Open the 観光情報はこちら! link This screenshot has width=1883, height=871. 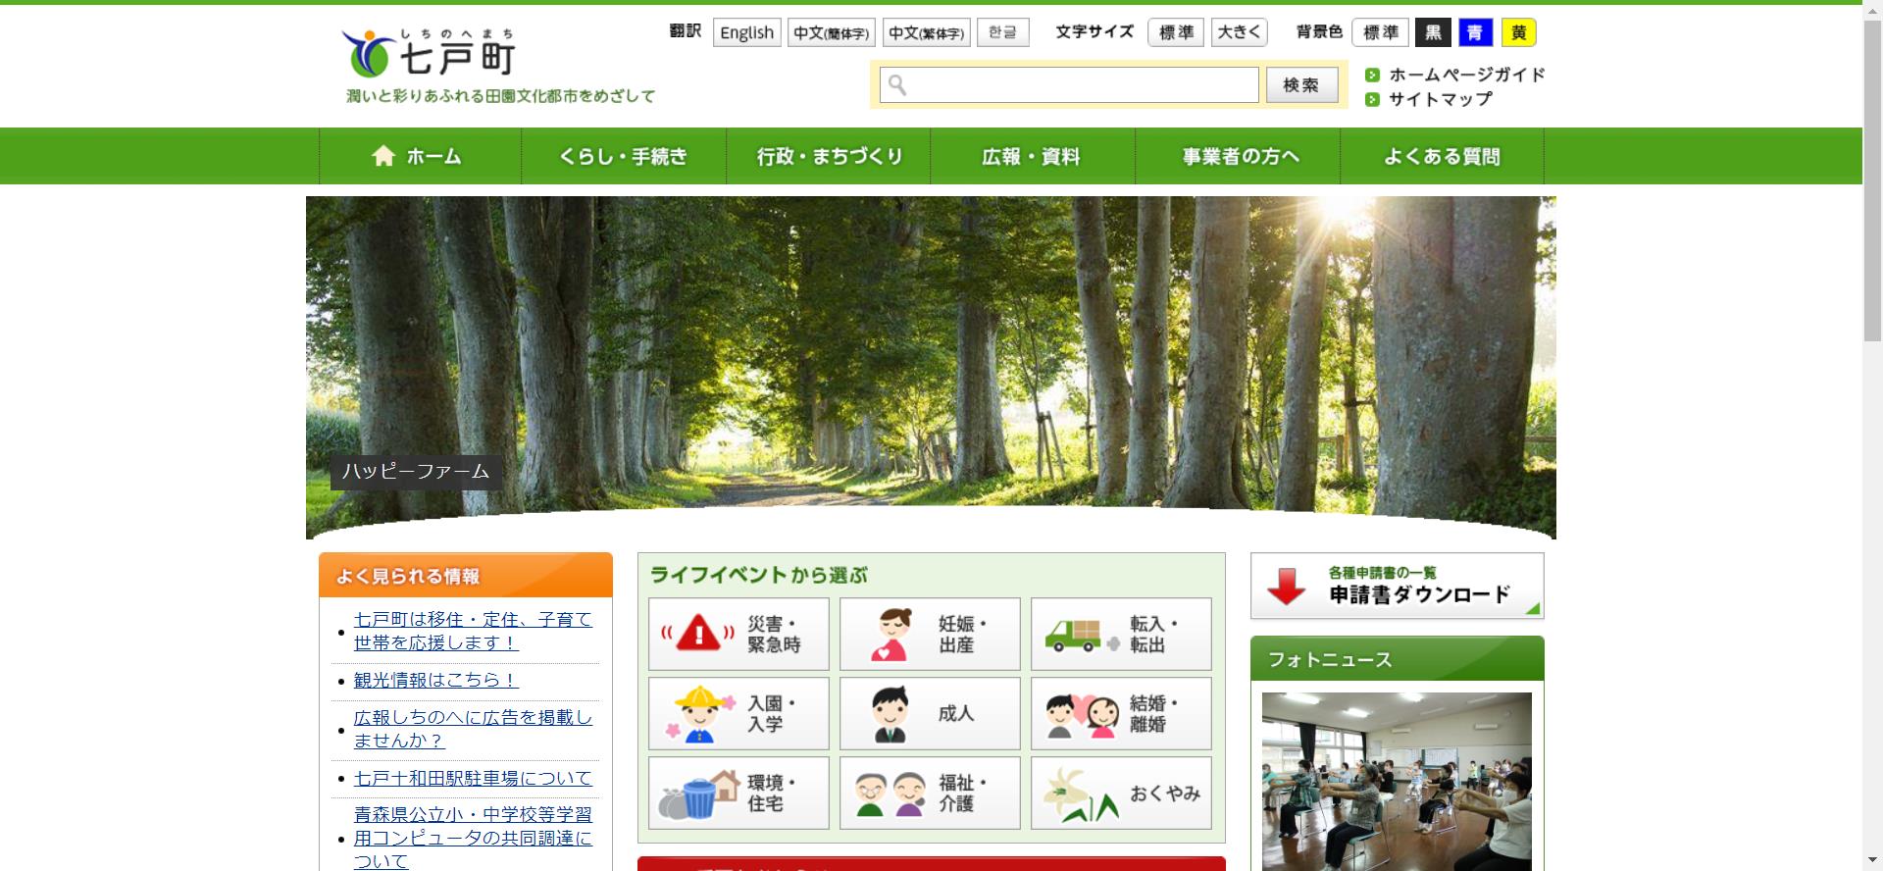point(436,680)
